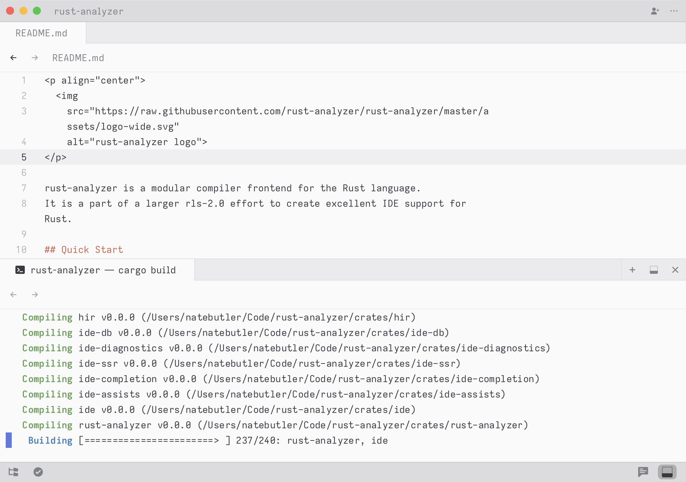Viewport: 686px width, 482px height.
Task: Open the chat panel icon
Action: [x=643, y=472]
